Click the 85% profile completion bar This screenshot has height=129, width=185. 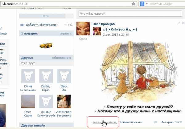(x=46, y=16)
